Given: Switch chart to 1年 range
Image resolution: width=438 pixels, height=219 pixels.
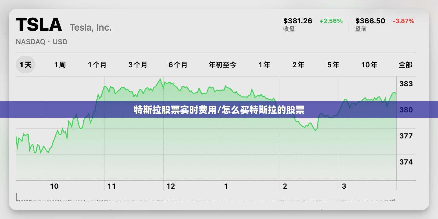Looking at the screenshot, I should tap(264, 65).
